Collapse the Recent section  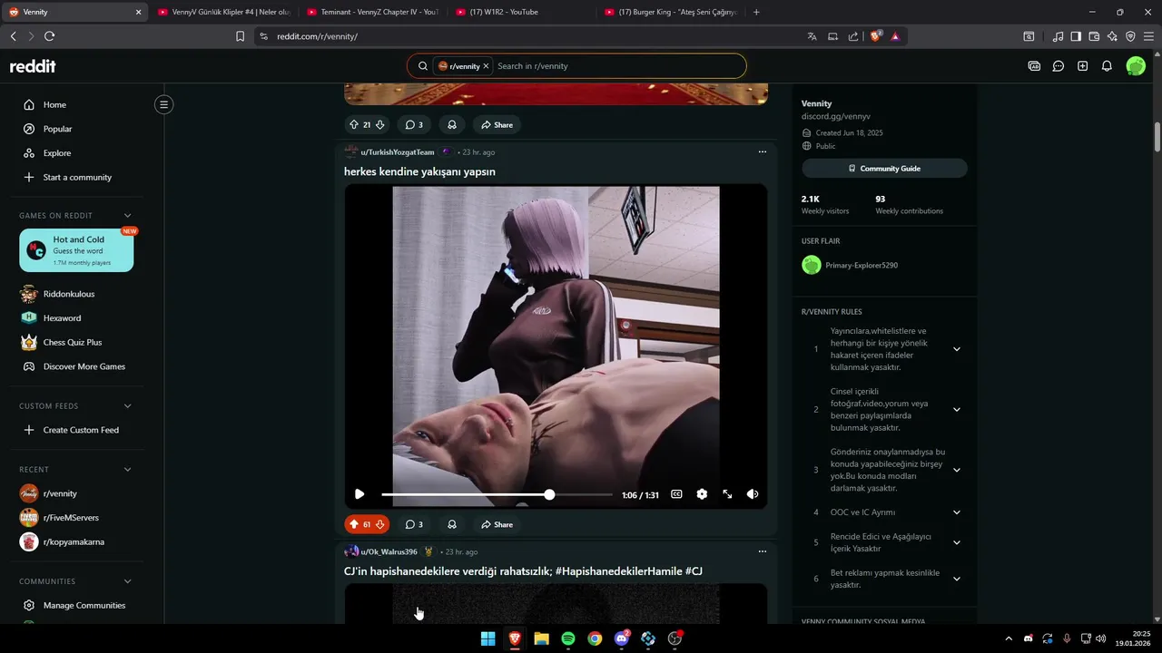(x=127, y=470)
